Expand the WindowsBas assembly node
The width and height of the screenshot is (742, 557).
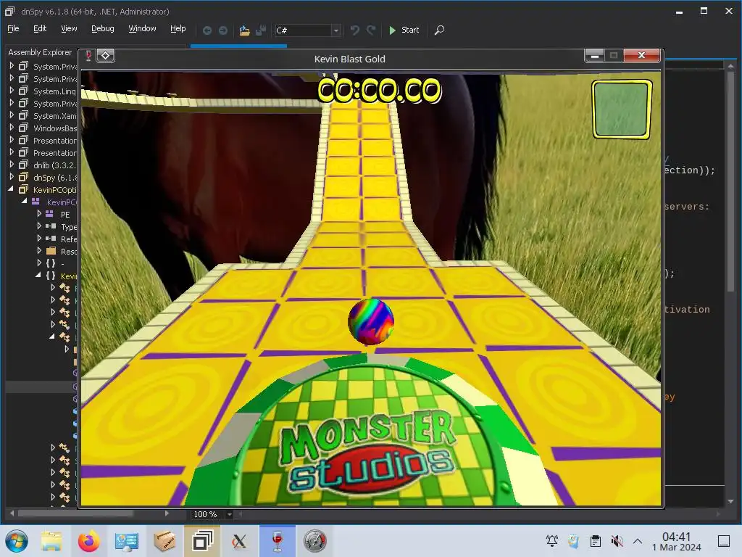pos(12,128)
